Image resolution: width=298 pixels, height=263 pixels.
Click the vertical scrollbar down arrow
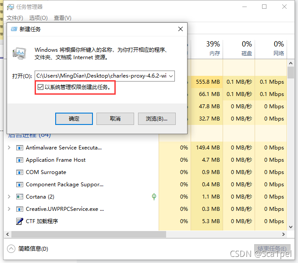click(291, 227)
